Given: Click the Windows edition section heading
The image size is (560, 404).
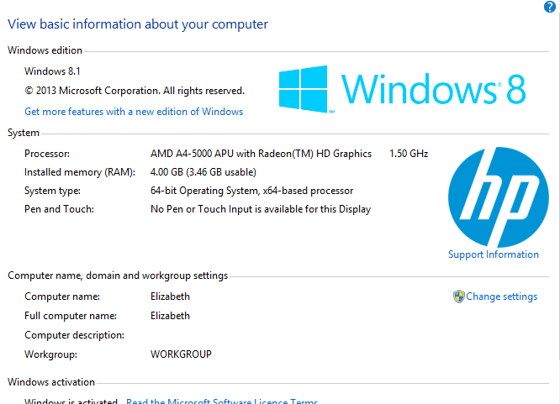Looking at the screenshot, I should (x=45, y=50).
